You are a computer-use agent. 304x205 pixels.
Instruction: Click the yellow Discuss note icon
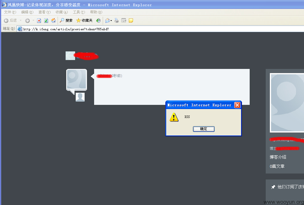pos(131,20)
